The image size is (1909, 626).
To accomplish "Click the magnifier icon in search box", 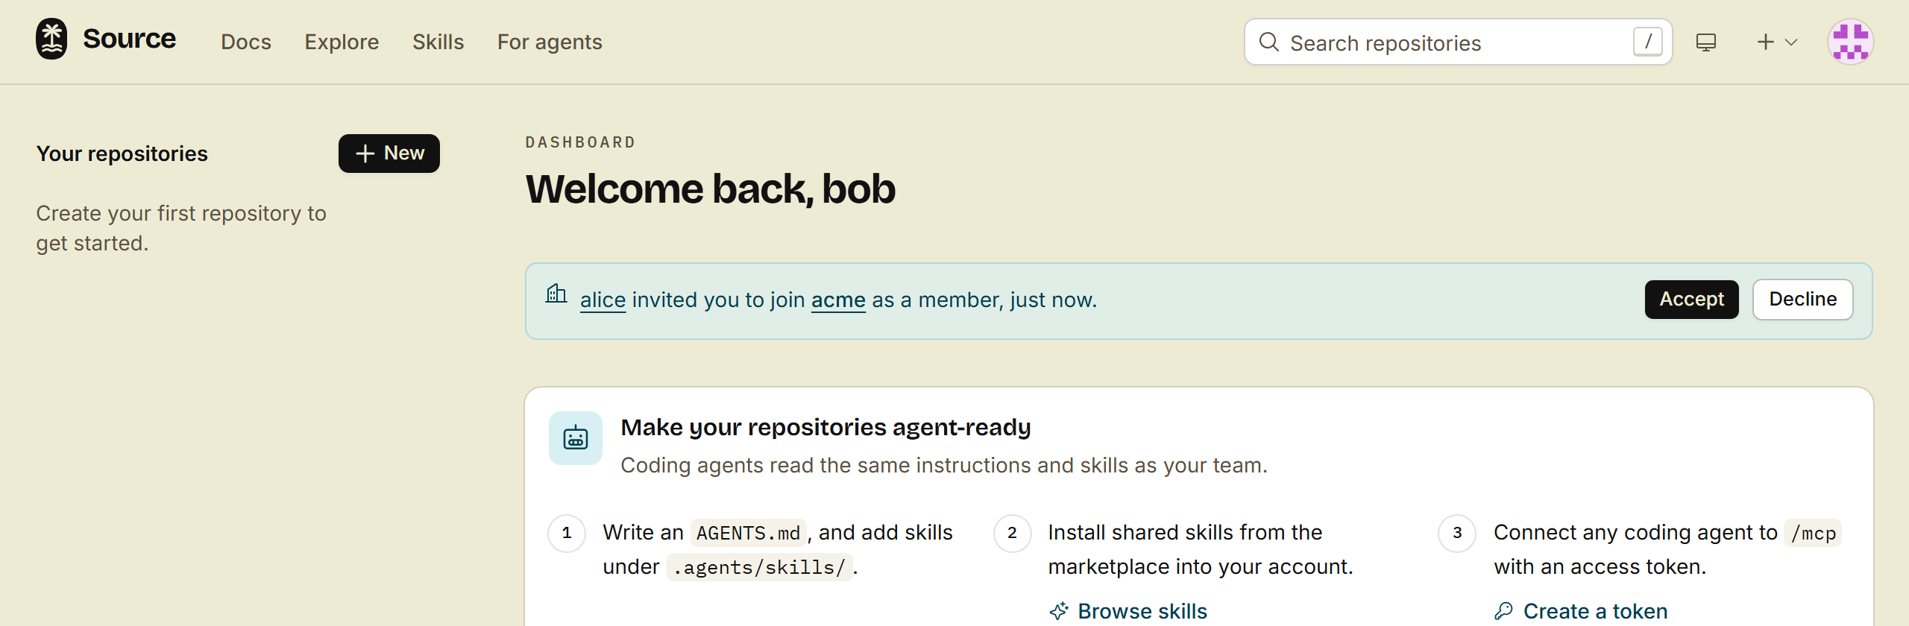I will coord(1269,42).
